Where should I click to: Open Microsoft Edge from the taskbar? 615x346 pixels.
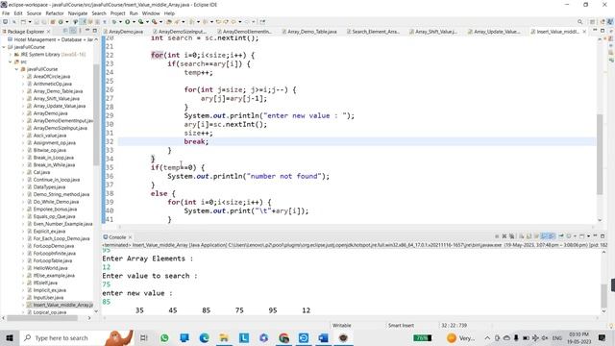pyautogui.click(x=204, y=337)
